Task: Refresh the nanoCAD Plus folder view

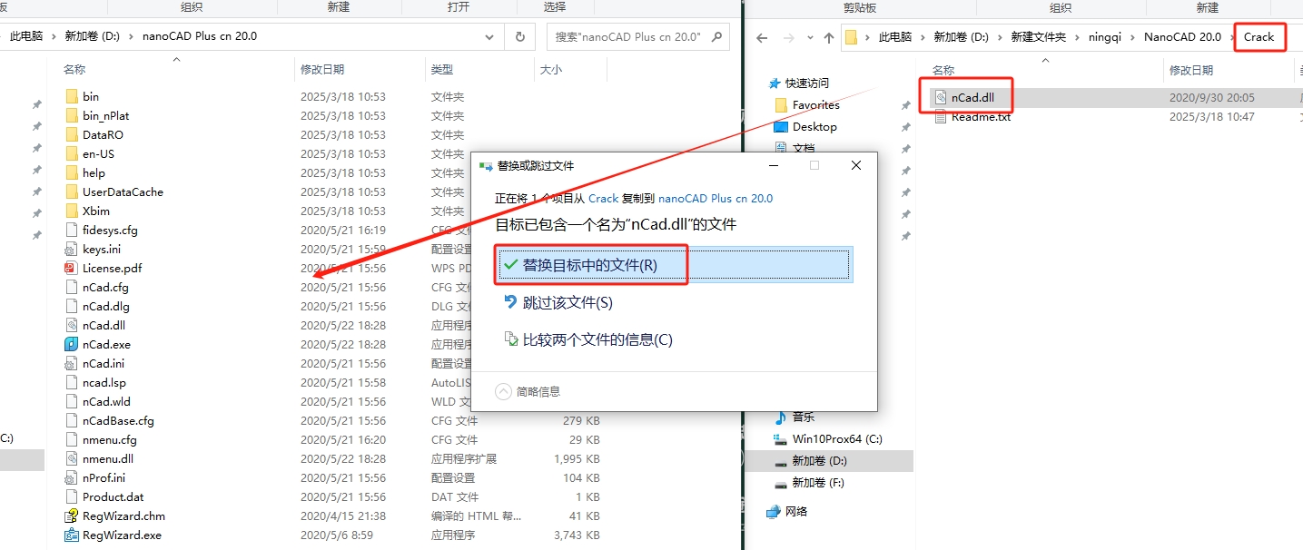Action: 519,36
